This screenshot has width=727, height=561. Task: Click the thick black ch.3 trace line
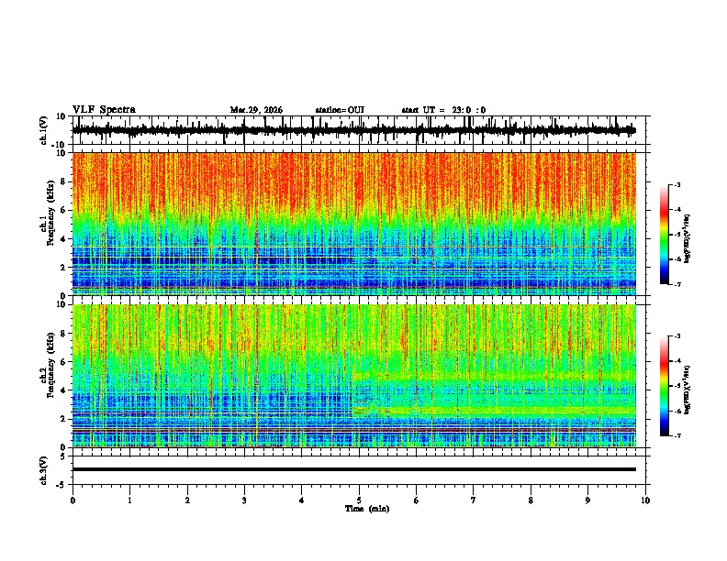coord(354,469)
